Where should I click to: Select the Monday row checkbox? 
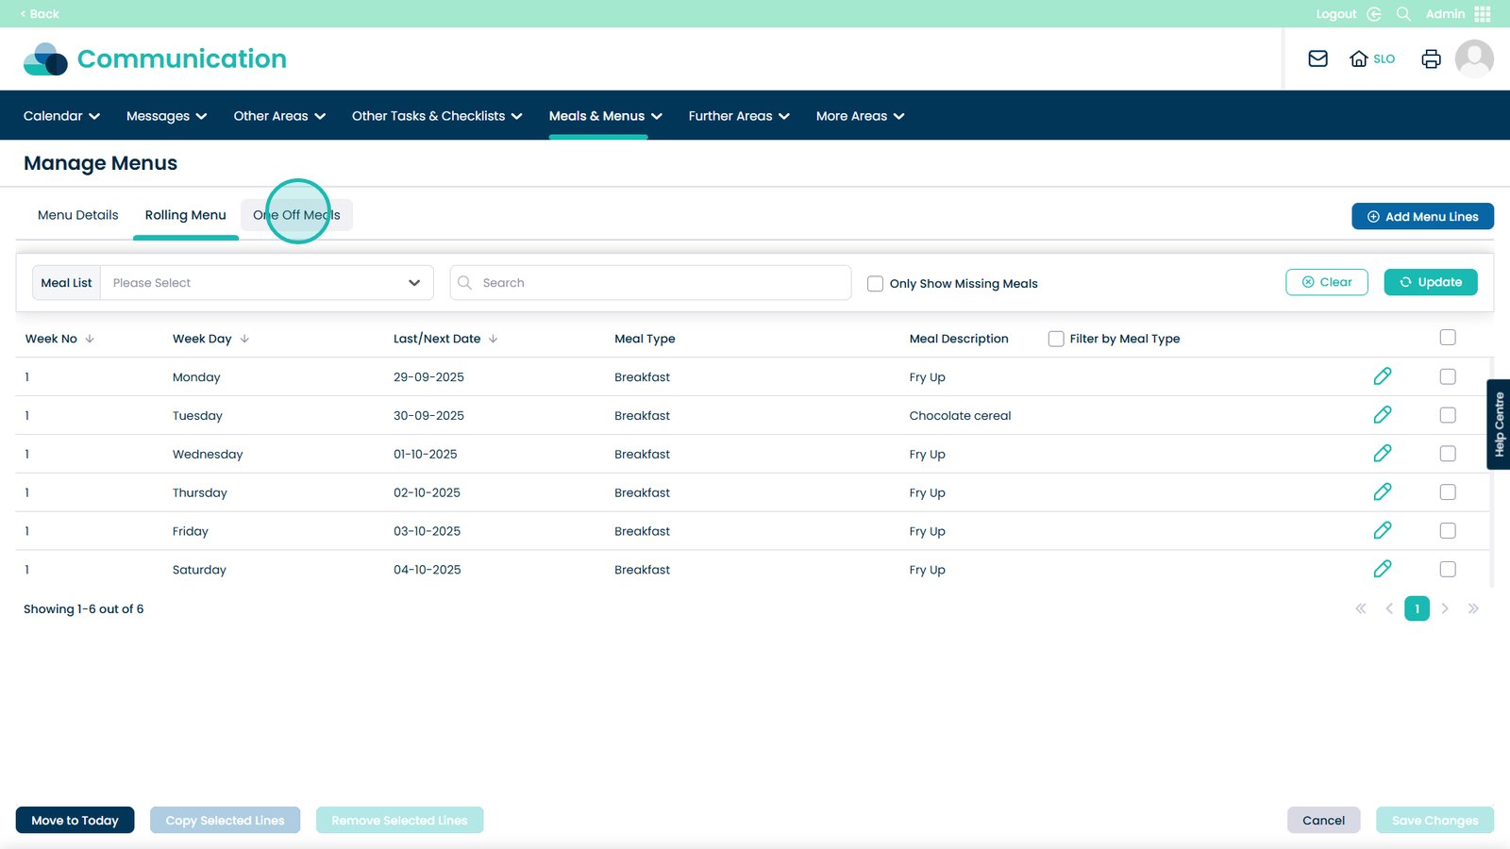click(x=1447, y=376)
